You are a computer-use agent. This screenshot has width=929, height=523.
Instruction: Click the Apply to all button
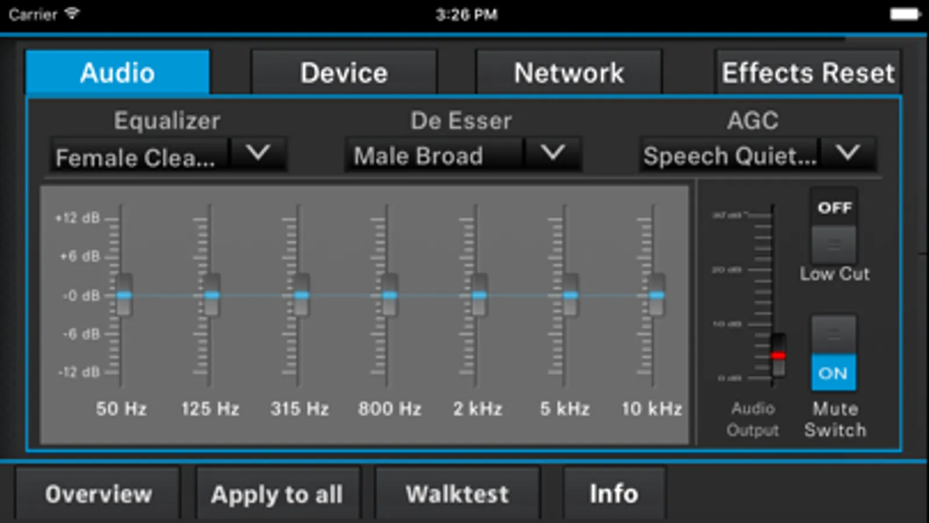click(278, 494)
